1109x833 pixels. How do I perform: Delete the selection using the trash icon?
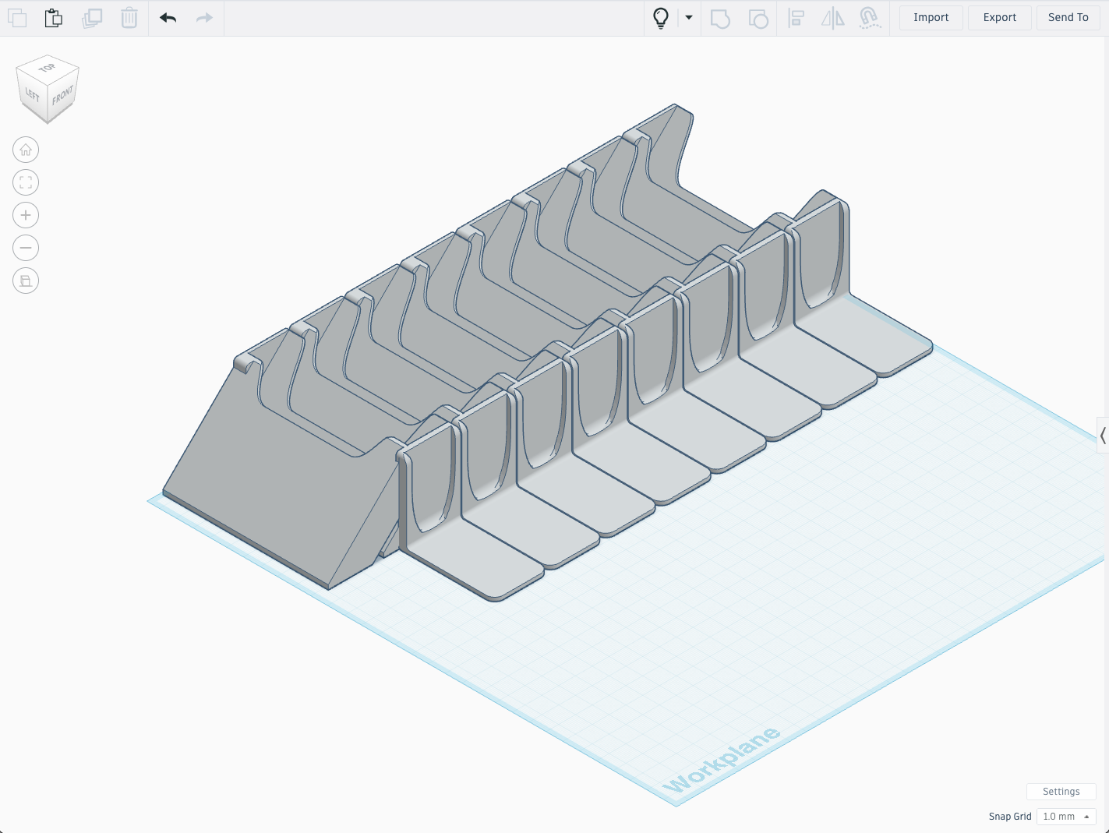pos(129,17)
